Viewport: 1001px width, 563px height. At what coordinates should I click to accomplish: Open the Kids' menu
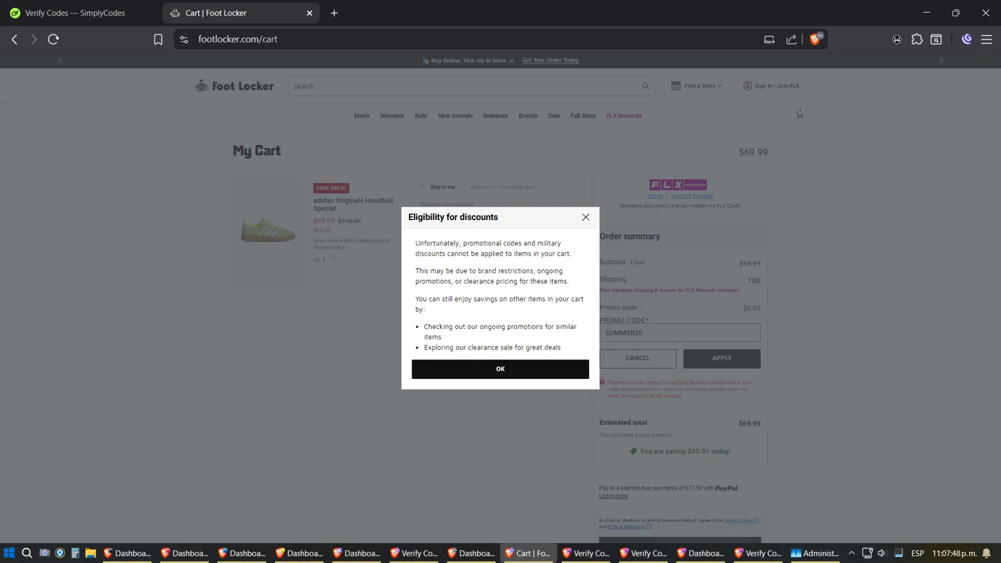(421, 116)
